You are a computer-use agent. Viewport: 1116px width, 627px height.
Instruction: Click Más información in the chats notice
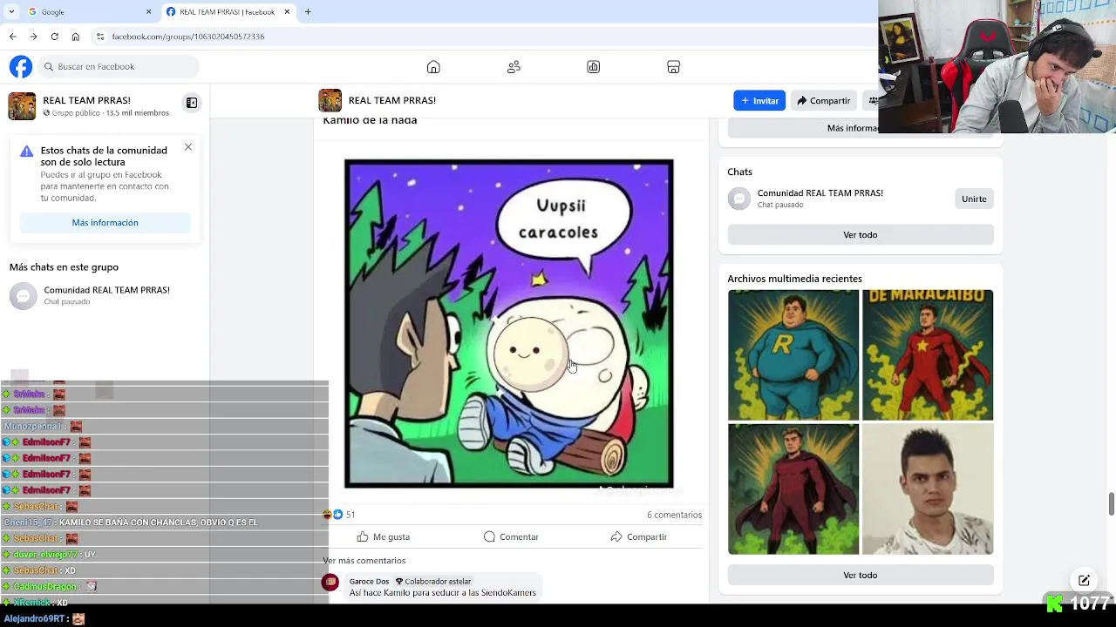pyautogui.click(x=105, y=223)
